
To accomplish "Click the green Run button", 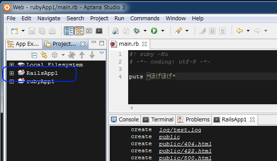I will click(x=154, y=31).
